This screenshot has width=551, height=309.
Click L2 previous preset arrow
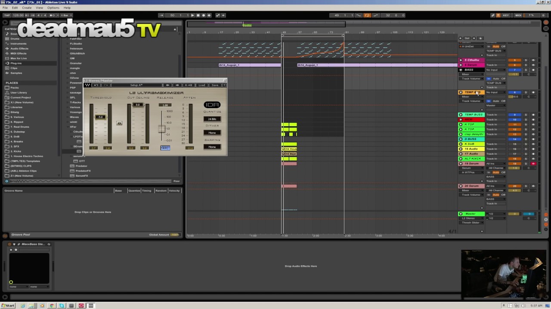(168, 85)
